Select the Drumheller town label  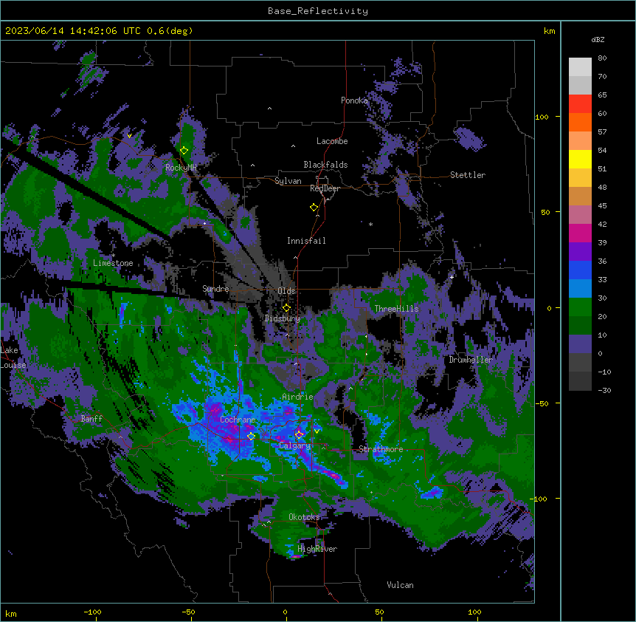pyautogui.click(x=471, y=360)
